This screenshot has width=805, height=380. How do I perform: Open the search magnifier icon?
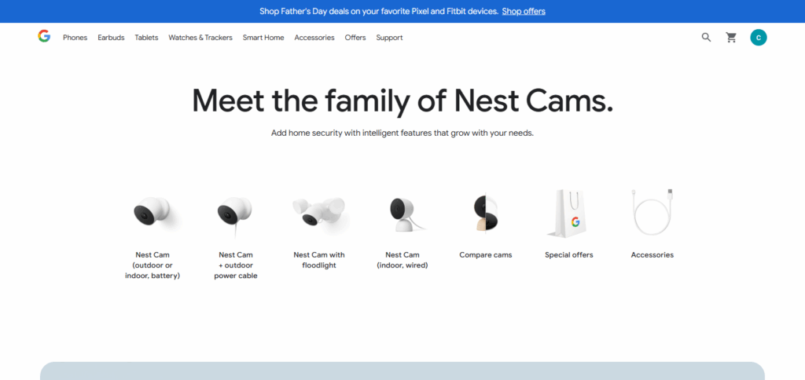pyautogui.click(x=707, y=38)
